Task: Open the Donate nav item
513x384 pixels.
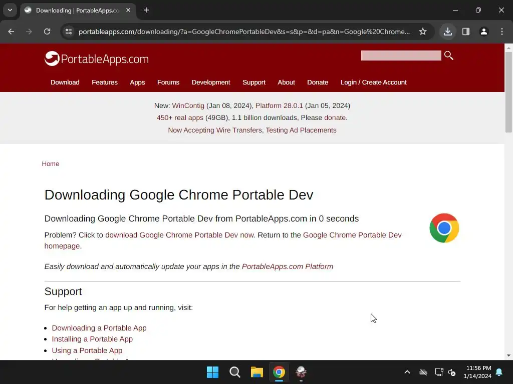Action: click(318, 82)
